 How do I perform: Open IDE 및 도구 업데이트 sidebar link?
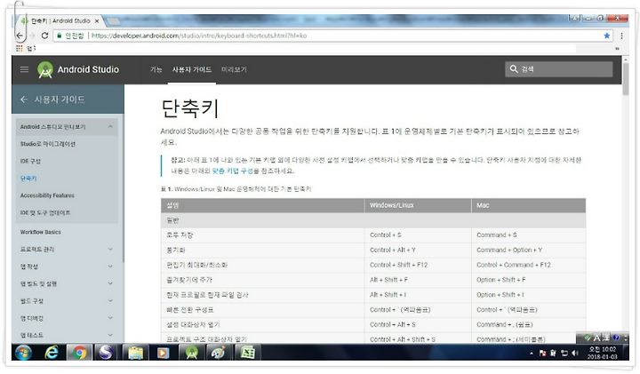click(x=45, y=212)
